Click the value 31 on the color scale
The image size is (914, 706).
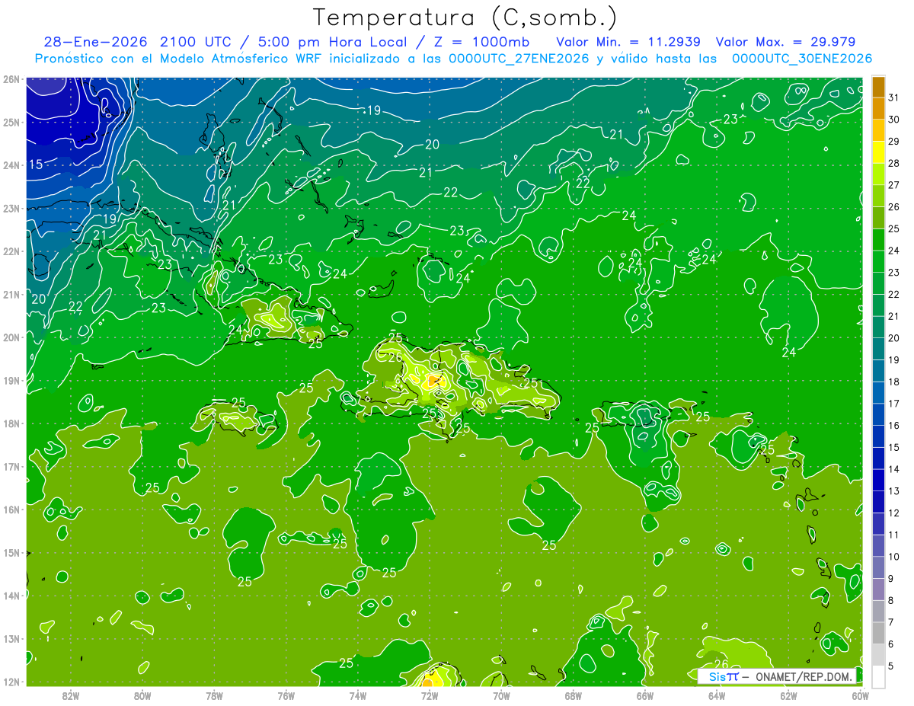[x=894, y=97]
